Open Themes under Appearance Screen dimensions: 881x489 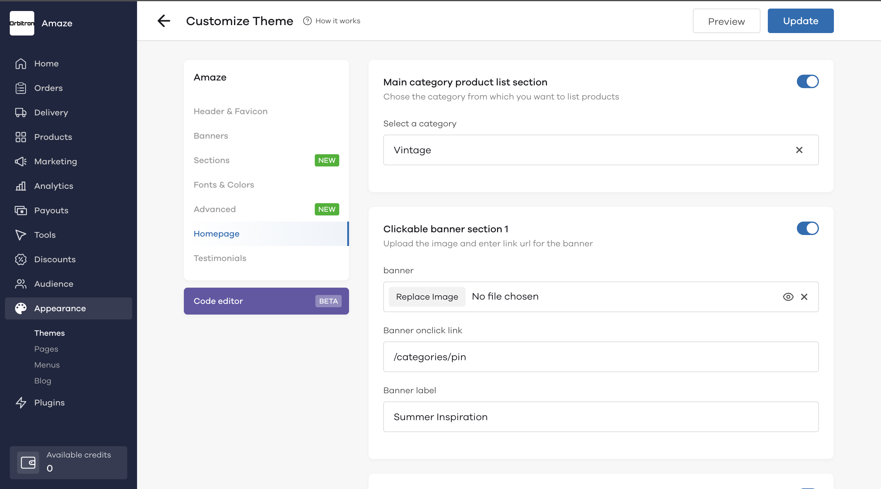[x=49, y=333]
